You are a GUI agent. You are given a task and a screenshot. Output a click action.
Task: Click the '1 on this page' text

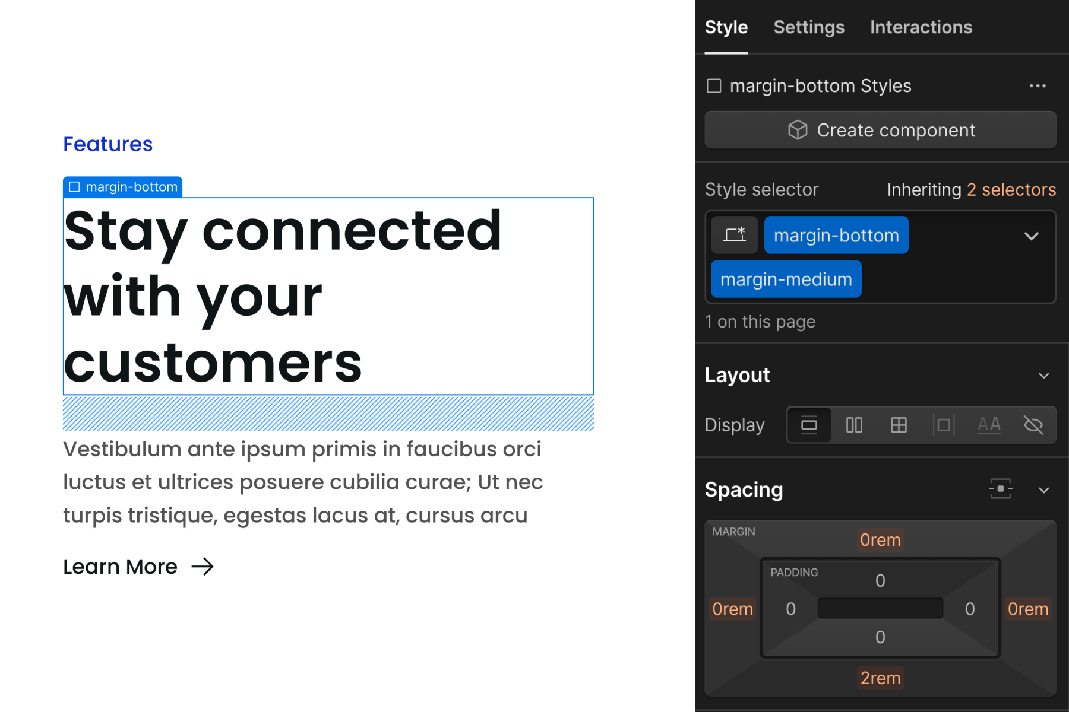760,322
